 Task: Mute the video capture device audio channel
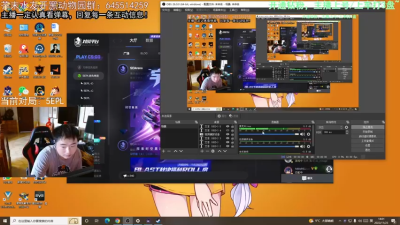[x=302, y=146]
